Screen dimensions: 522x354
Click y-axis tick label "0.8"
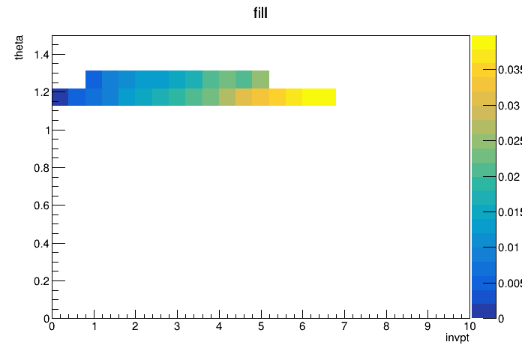(x=41, y=168)
